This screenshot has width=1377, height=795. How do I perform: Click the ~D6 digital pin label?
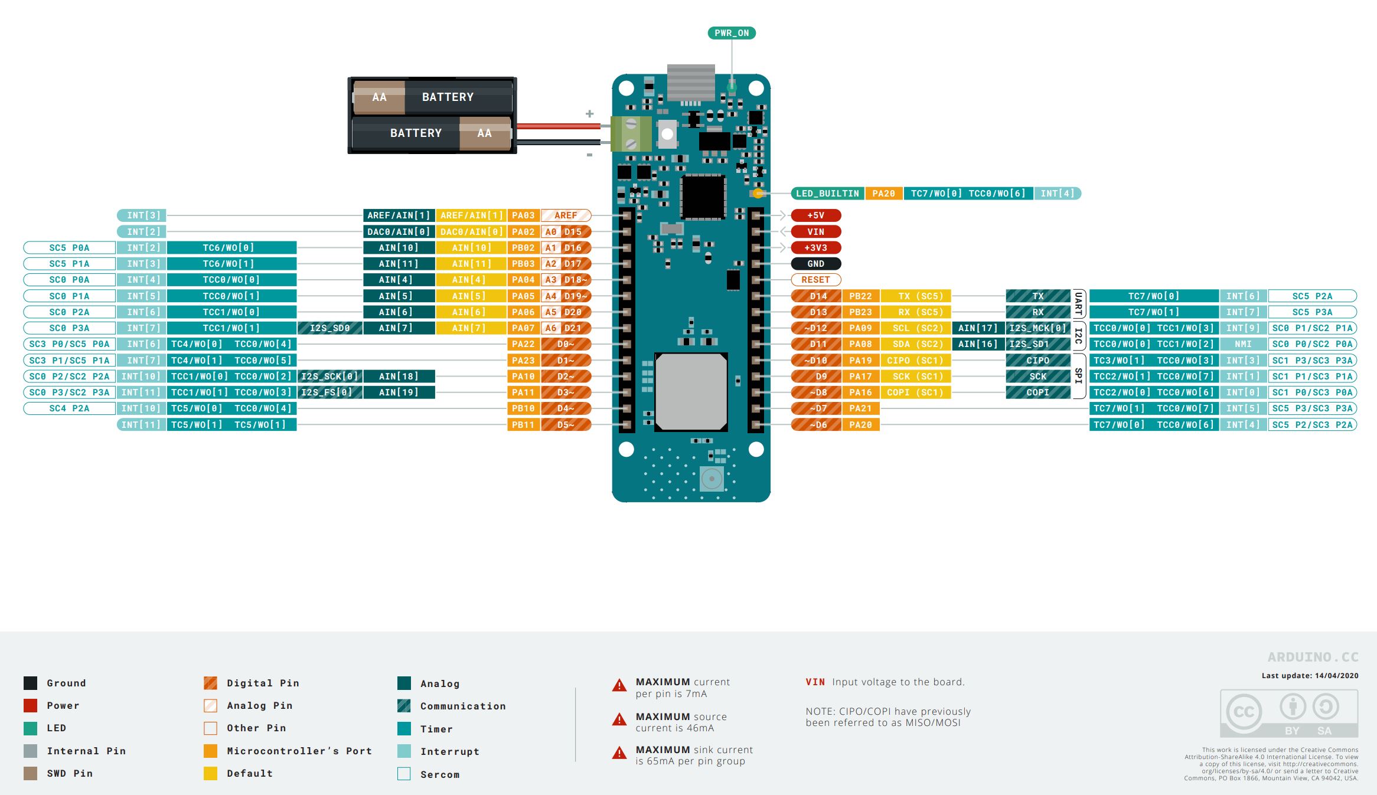816,425
